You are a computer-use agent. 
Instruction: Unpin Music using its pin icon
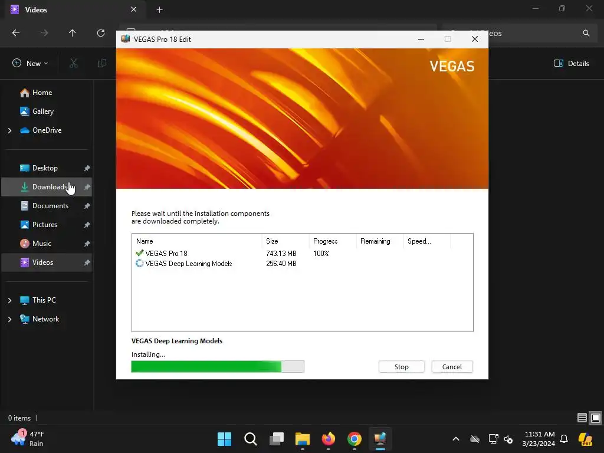87,244
